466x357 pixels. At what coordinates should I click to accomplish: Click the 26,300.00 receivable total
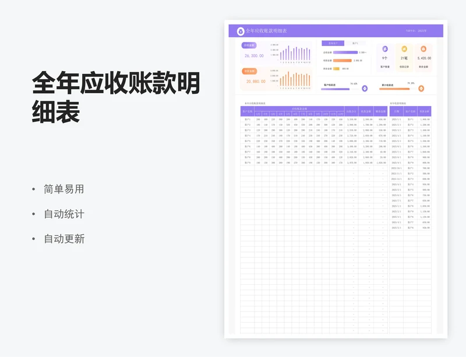[254, 55]
